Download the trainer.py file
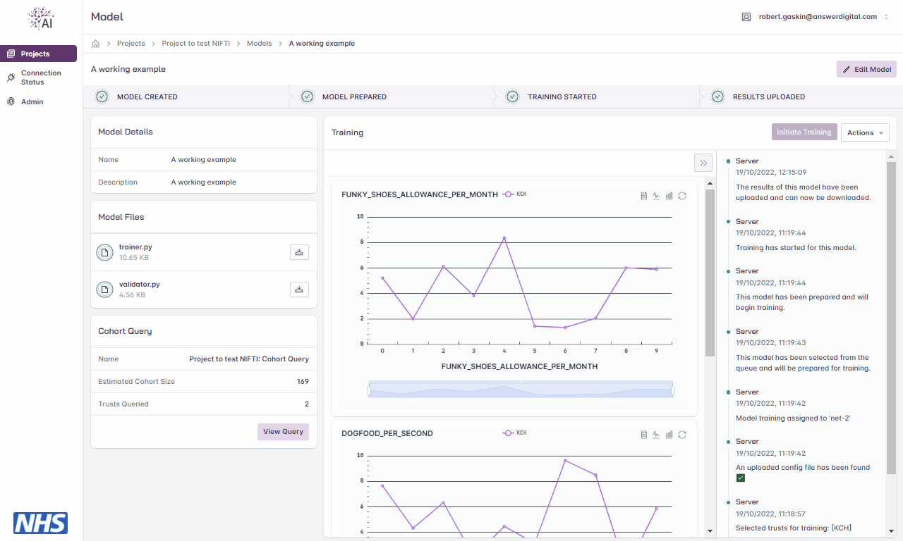This screenshot has height=541, width=903. pos(299,252)
